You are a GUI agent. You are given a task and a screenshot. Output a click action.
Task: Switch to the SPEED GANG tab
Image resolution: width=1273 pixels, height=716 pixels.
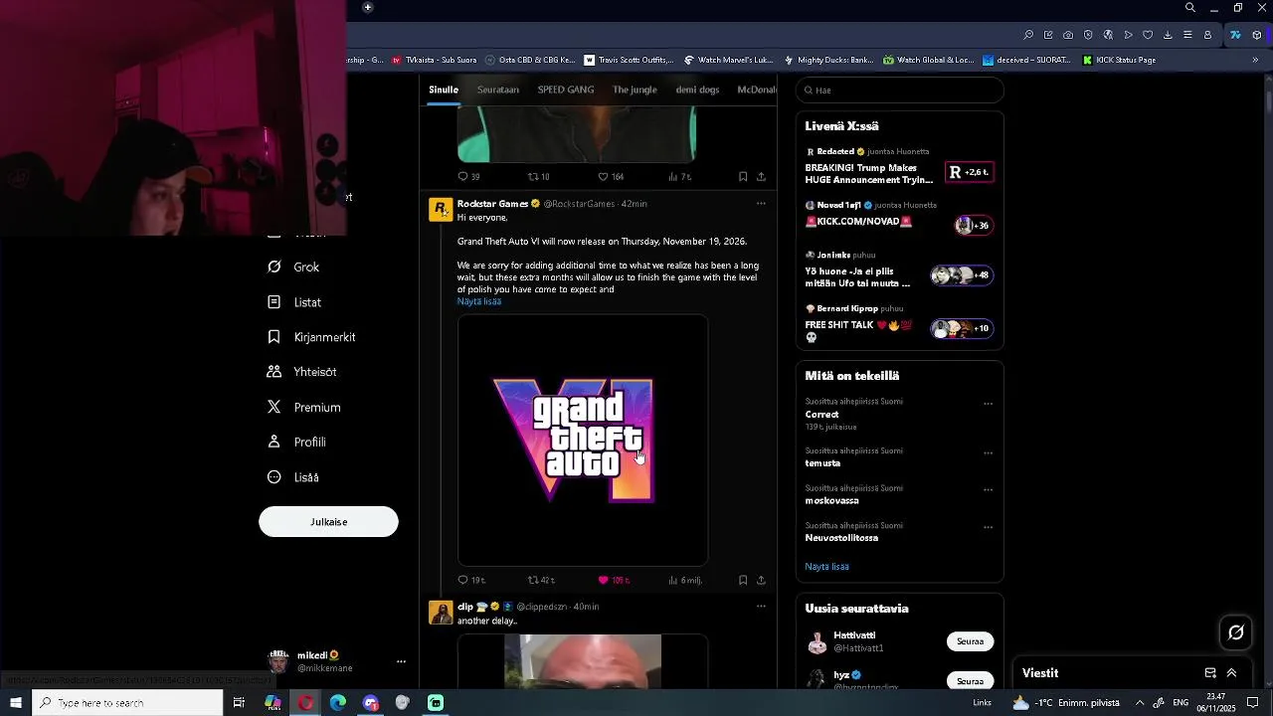click(x=566, y=89)
